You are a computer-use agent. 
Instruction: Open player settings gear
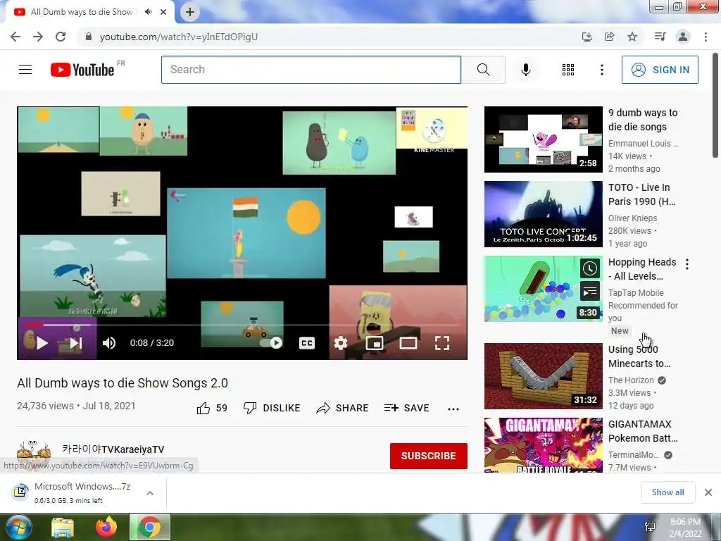click(x=340, y=343)
